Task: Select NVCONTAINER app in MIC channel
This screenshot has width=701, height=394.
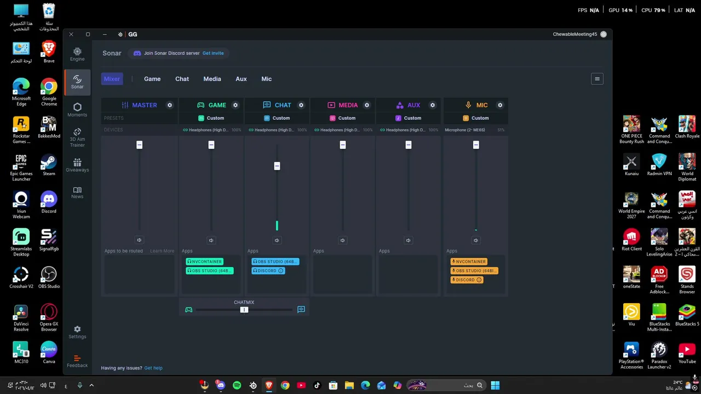Action: coord(469,262)
